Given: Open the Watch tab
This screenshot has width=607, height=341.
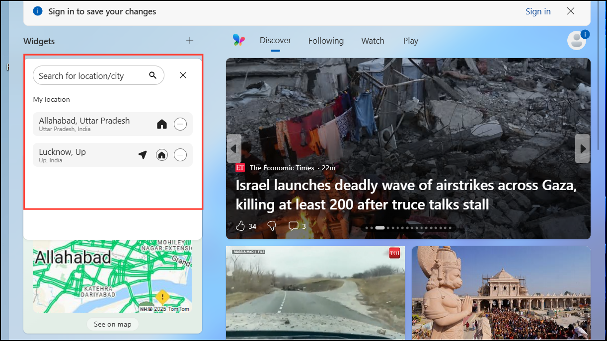Looking at the screenshot, I should (373, 41).
